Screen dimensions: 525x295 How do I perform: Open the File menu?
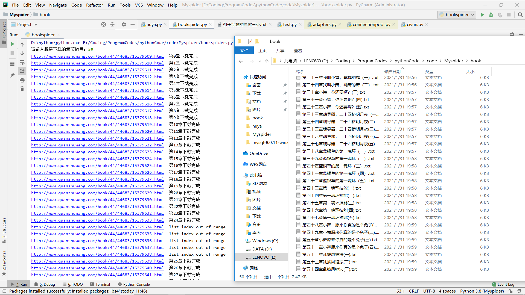15,5
